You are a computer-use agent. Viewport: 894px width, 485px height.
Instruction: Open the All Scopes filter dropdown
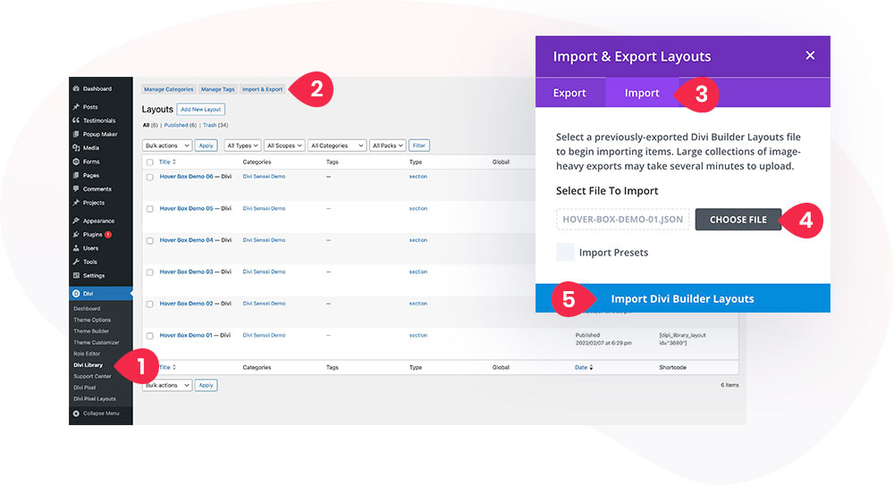284,146
